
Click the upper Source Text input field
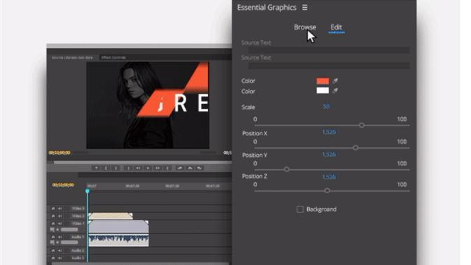pyautogui.click(x=329, y=50)
